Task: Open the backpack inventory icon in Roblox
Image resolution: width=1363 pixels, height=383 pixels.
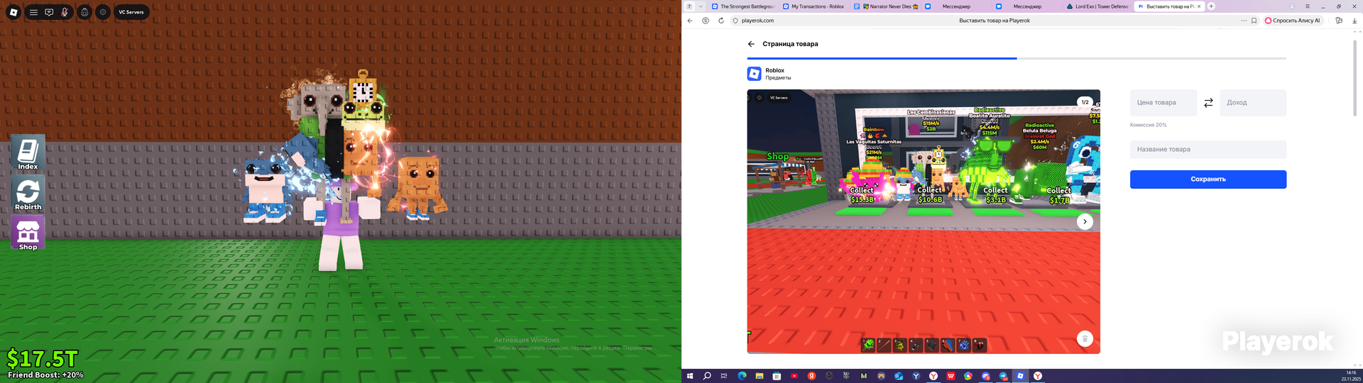Action: (x=84, y=12)
